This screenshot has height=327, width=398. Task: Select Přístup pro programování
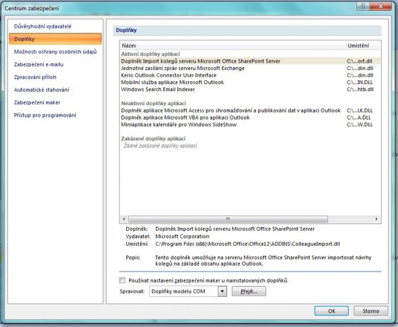pyautogui.click(x=45, y=115)
